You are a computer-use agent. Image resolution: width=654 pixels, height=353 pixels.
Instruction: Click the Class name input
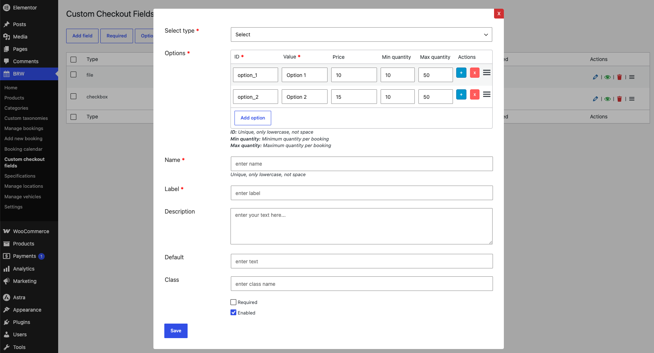coord(362,284)
